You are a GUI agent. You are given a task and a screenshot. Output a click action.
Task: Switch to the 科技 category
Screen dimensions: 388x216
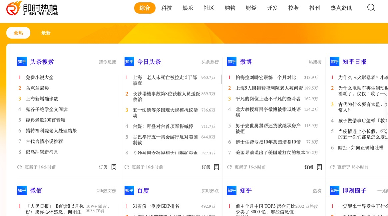[167, 8]
